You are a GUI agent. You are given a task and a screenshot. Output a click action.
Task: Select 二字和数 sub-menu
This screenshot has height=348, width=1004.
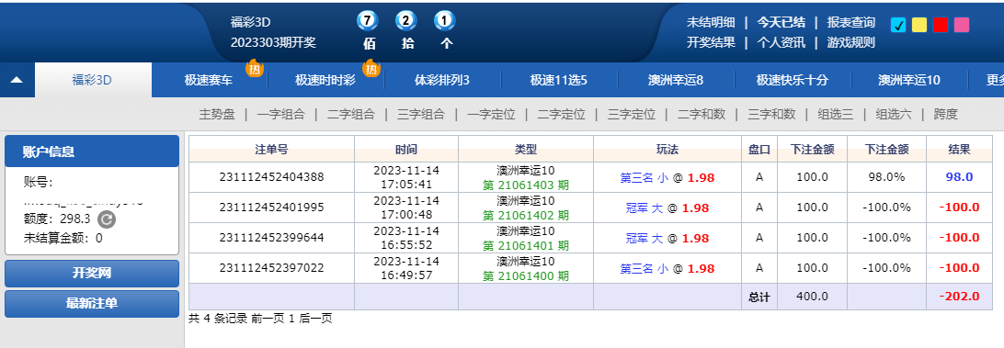(702, 115)
